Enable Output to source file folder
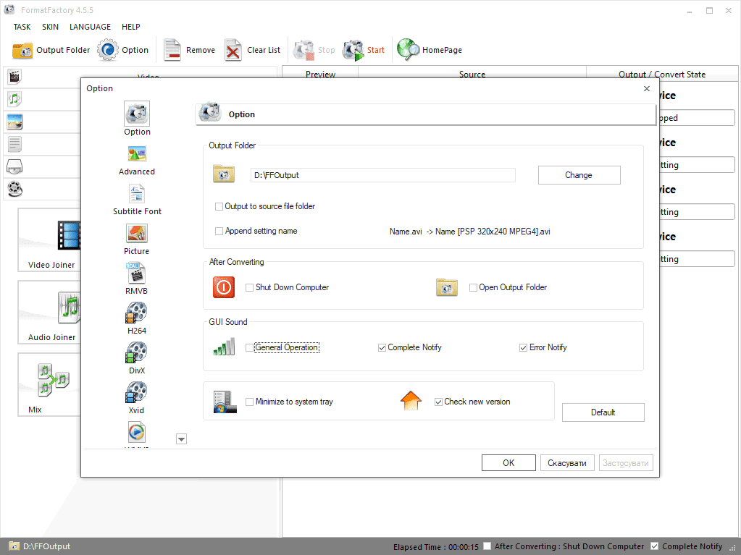 (219, 207)
